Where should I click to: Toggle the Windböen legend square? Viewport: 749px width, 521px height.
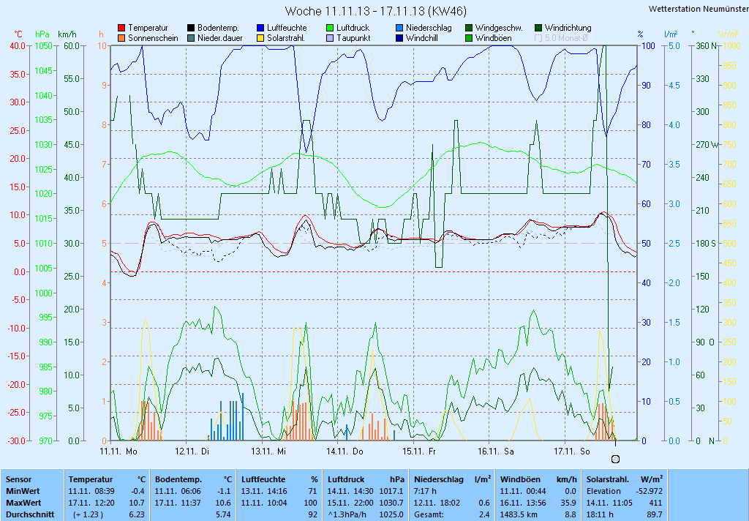tap(469, 38)
